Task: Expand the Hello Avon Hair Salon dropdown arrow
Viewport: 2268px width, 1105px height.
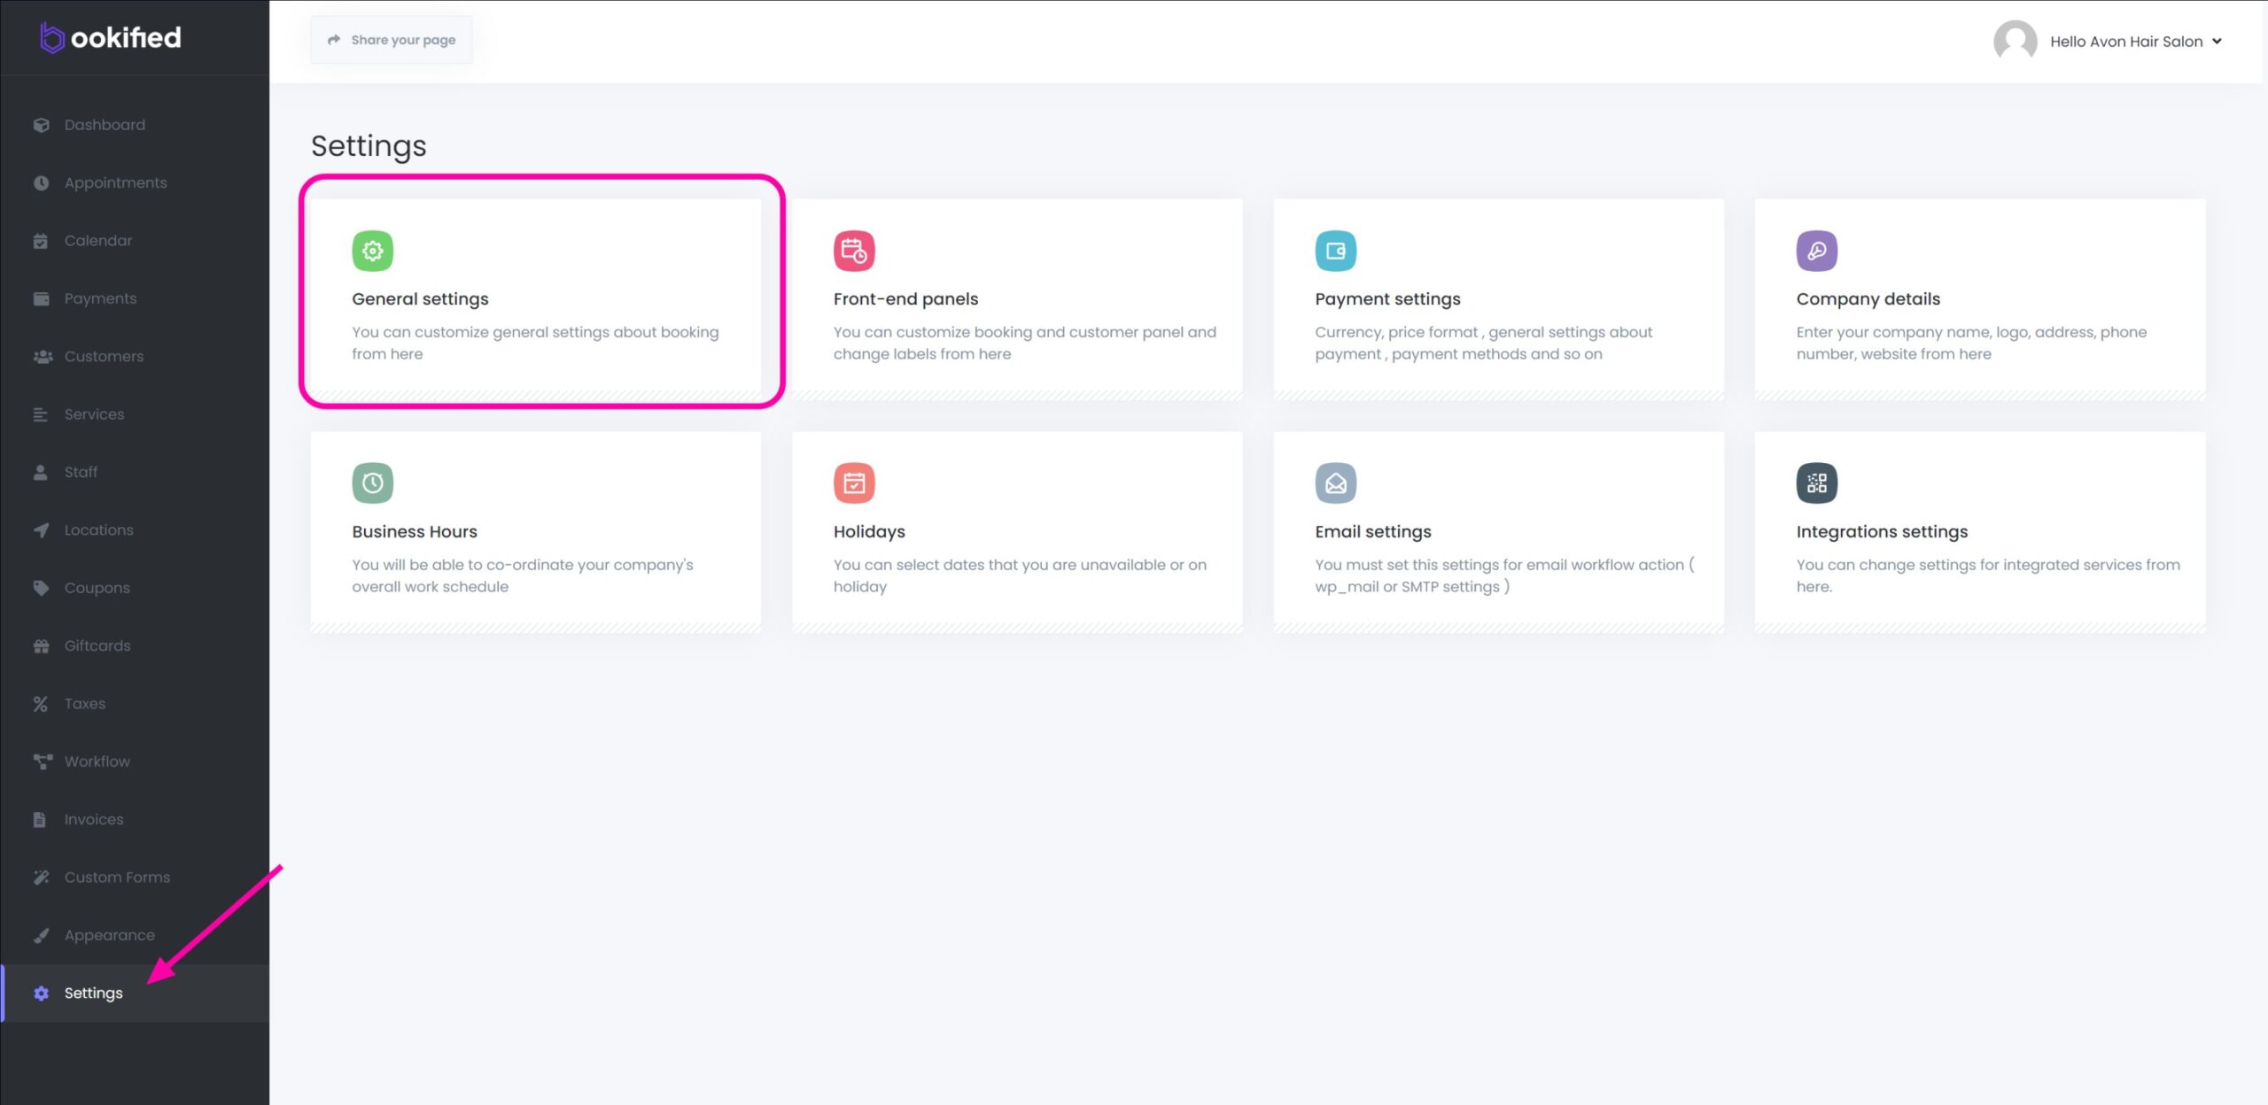Action: [2217, 41]
